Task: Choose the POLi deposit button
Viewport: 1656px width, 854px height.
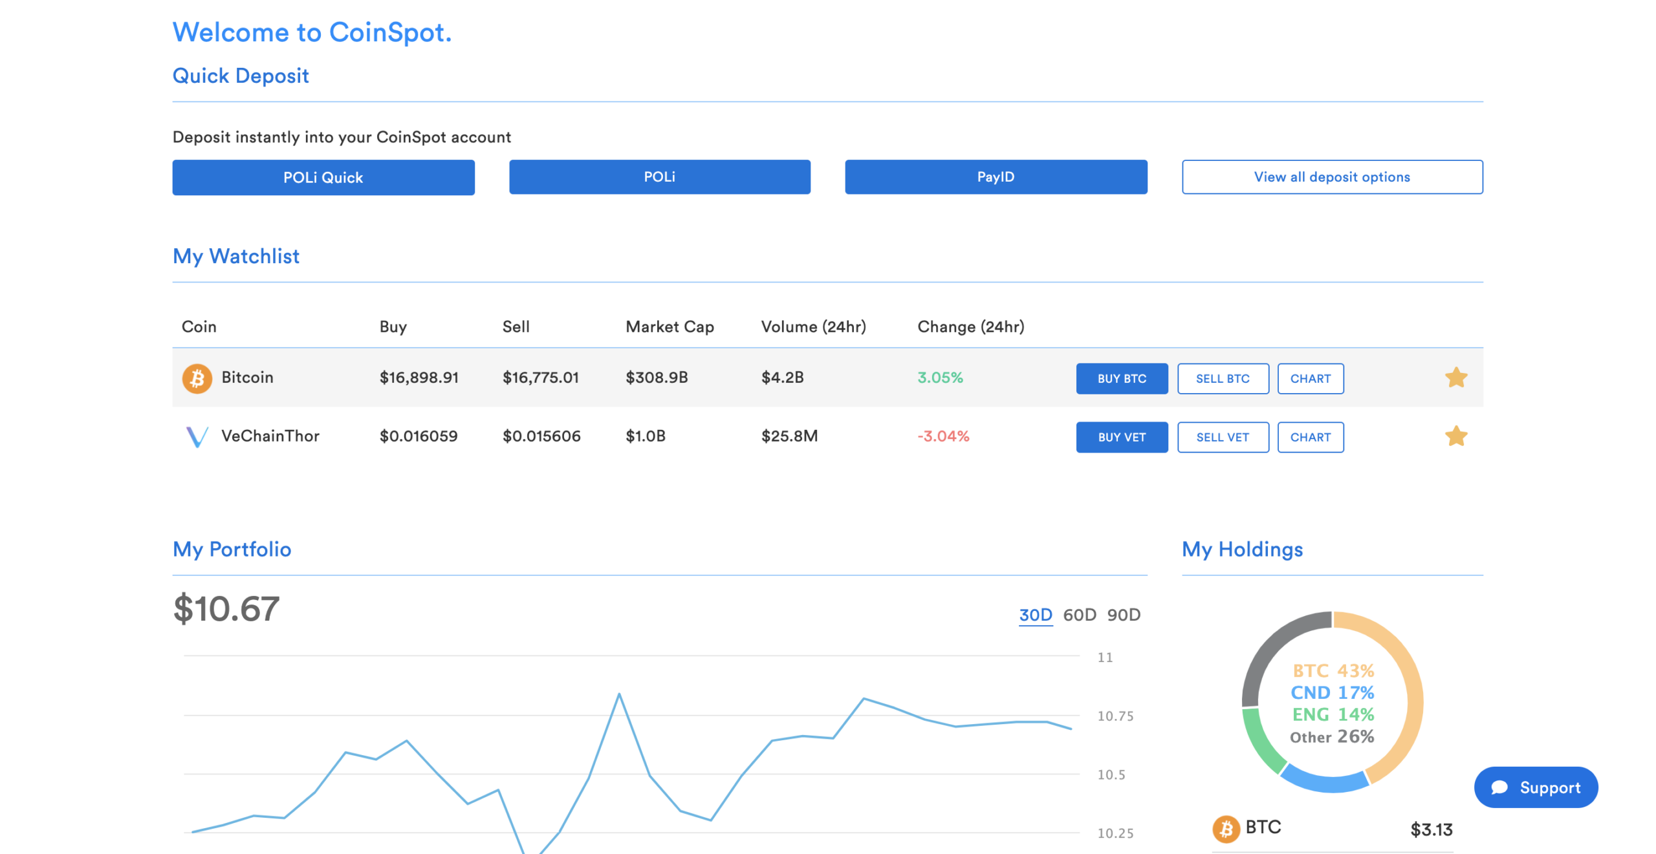Action: coord(659,177)
